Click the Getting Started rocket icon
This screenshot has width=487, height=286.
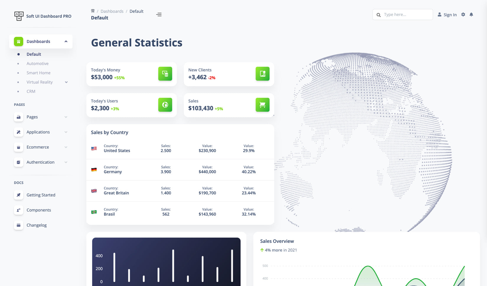click(x=19, y=195)
